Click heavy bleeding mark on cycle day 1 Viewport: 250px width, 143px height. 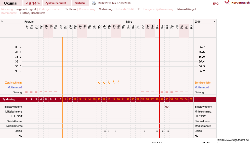[x=27, y=91]
